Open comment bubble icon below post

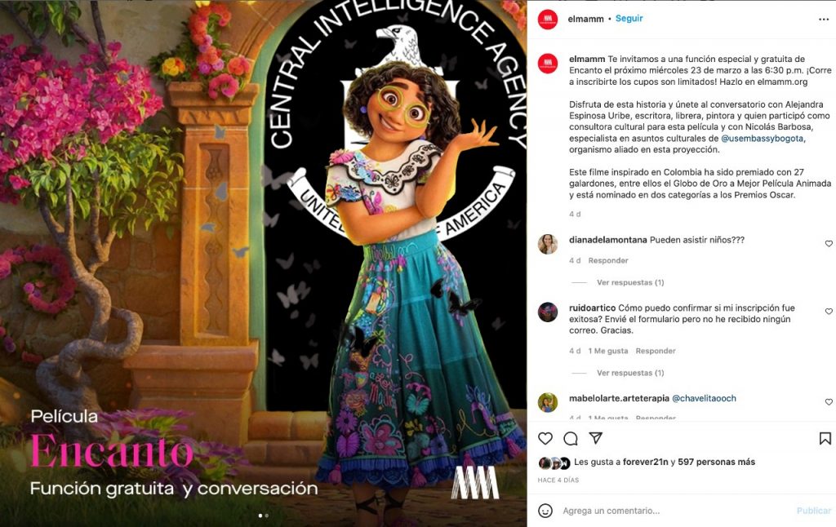[571, 439]
